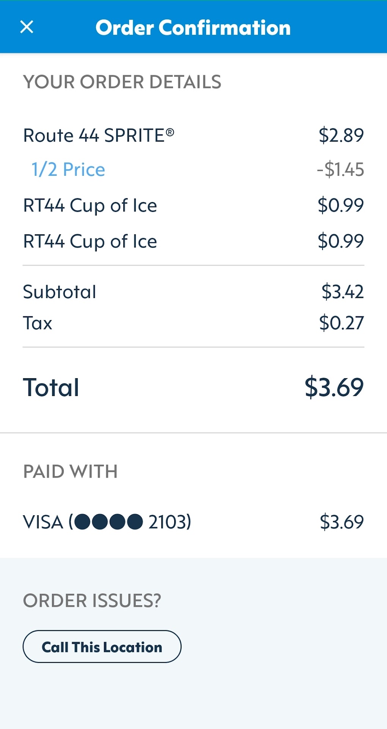Tap the $3.69 amount paid with VISA
This screenshot has height=729, width=387.
tap(341, 522)
